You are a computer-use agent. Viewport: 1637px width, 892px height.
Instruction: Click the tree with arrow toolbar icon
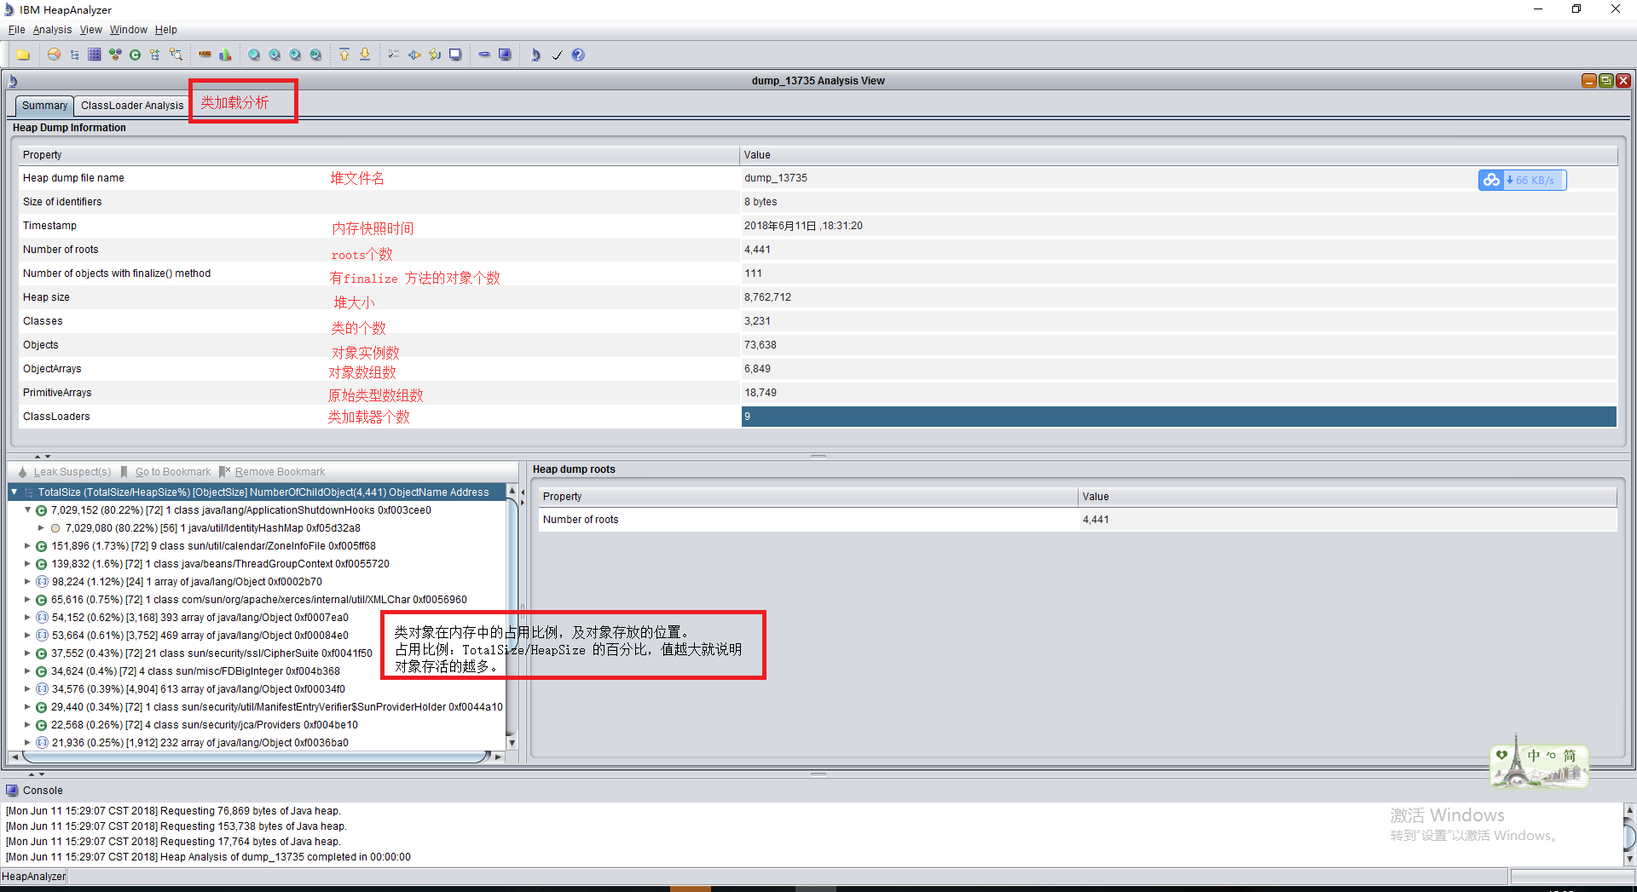pyautogui.click(x=155, y=55)
